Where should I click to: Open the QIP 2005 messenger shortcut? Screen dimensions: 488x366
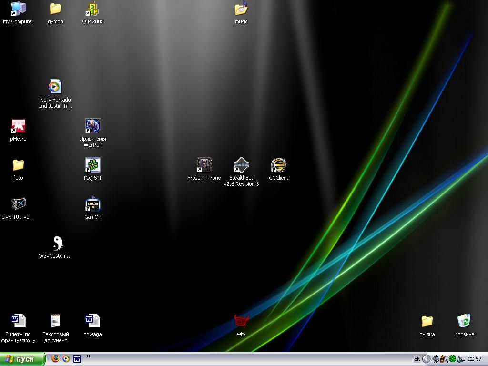pyautogui.click(x=92, y=10)
